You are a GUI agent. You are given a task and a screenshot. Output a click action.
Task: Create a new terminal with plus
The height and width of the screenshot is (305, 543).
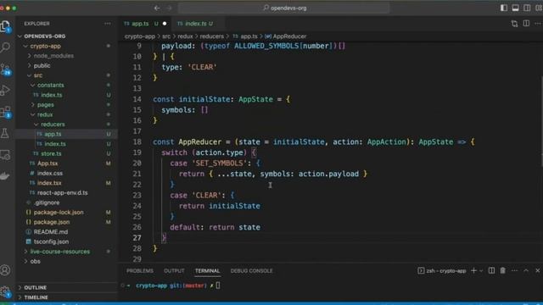[x=473, y=271]
